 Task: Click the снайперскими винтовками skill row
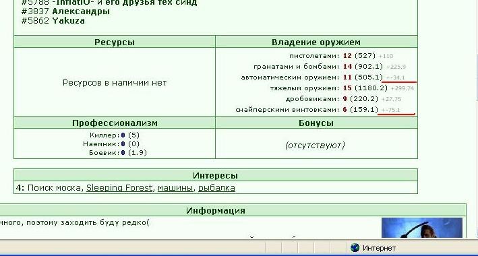(x=318, y=109)
